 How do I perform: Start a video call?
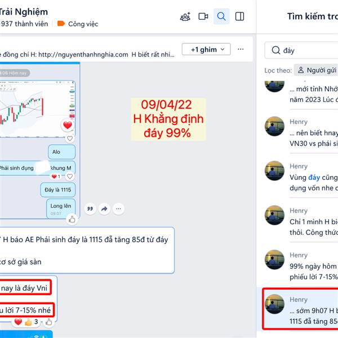pos(203,16)
